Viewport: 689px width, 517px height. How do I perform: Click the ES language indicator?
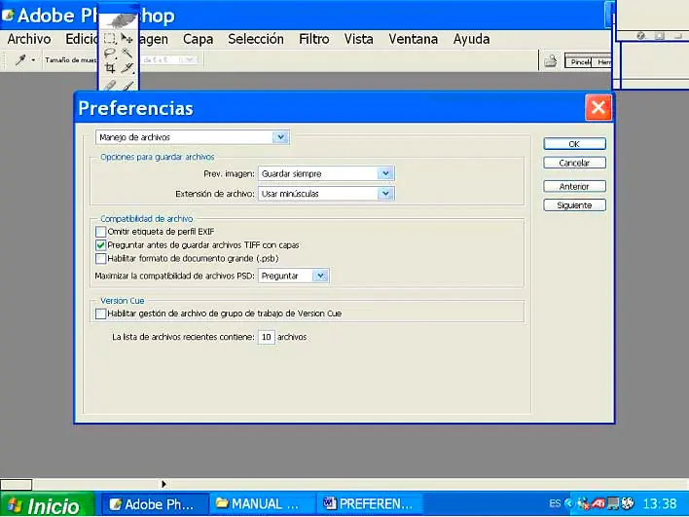coord(555,503)
